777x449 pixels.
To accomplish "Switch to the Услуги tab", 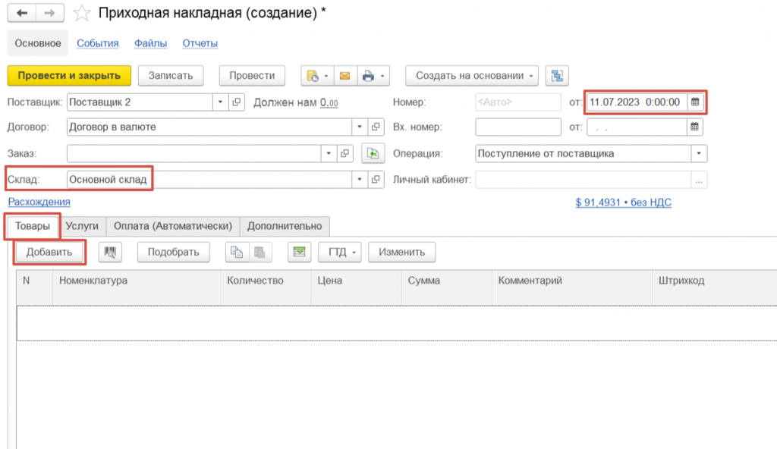I will pyautogui.click(x=82, y=225).
